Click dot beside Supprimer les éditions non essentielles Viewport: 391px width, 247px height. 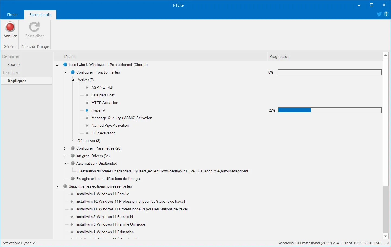[65, 186]
